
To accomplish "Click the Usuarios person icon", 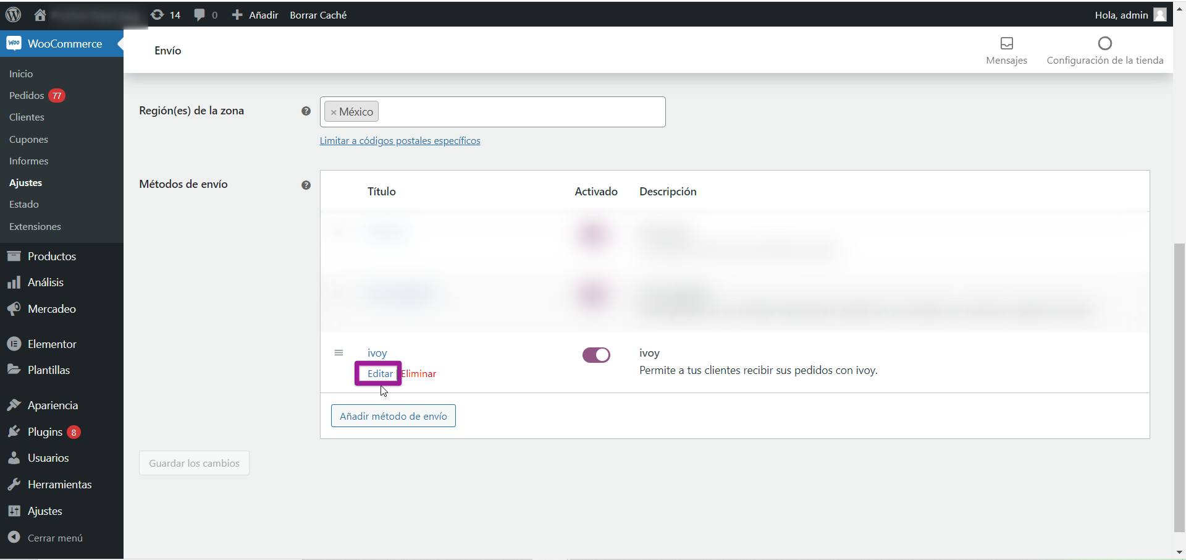I will [14, 458].
